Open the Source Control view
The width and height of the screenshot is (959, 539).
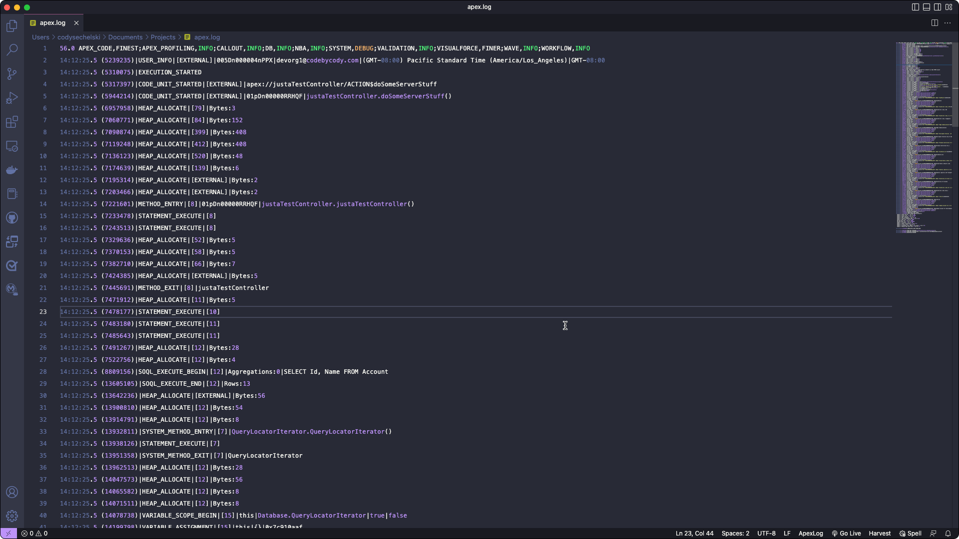tap(12, 74)
